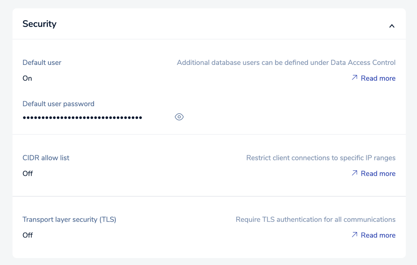Collapse the Security section chevron
The image size is (417, 265).
391,26
